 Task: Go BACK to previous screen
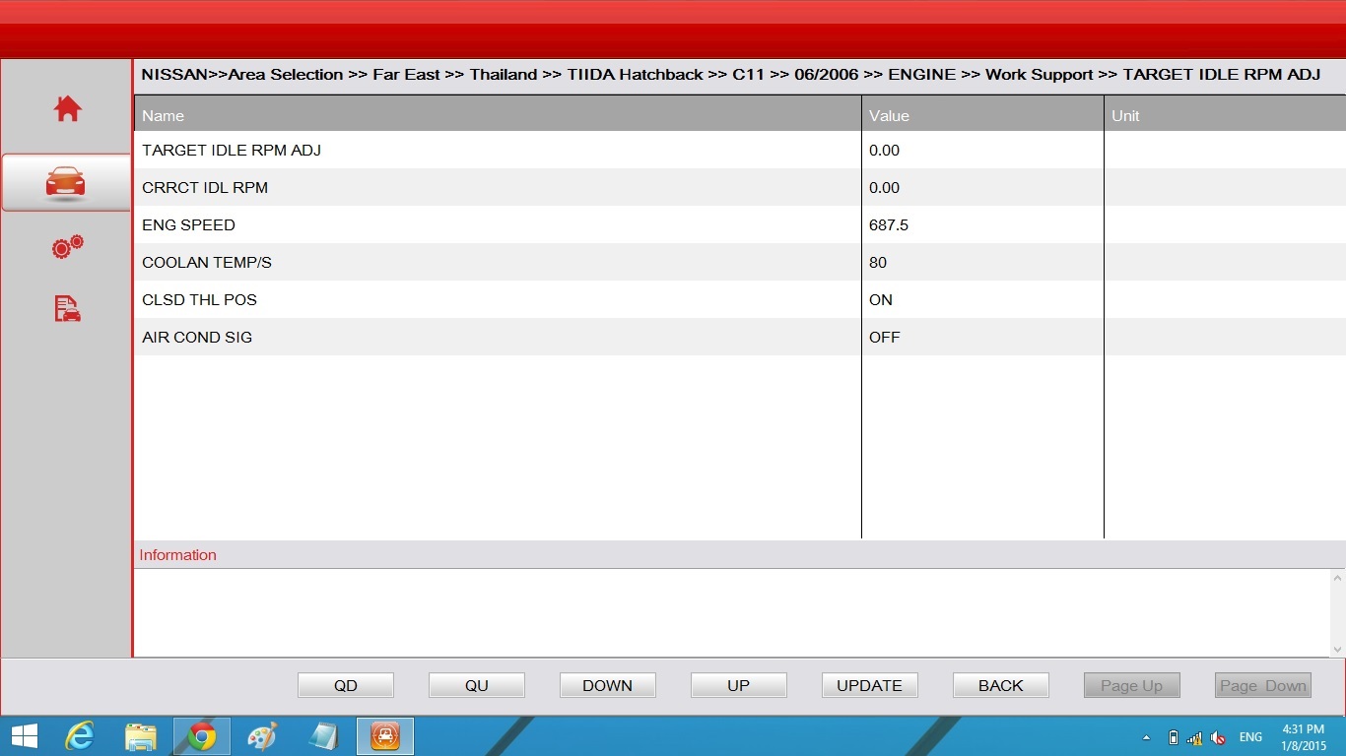[x=1001, y=685]
